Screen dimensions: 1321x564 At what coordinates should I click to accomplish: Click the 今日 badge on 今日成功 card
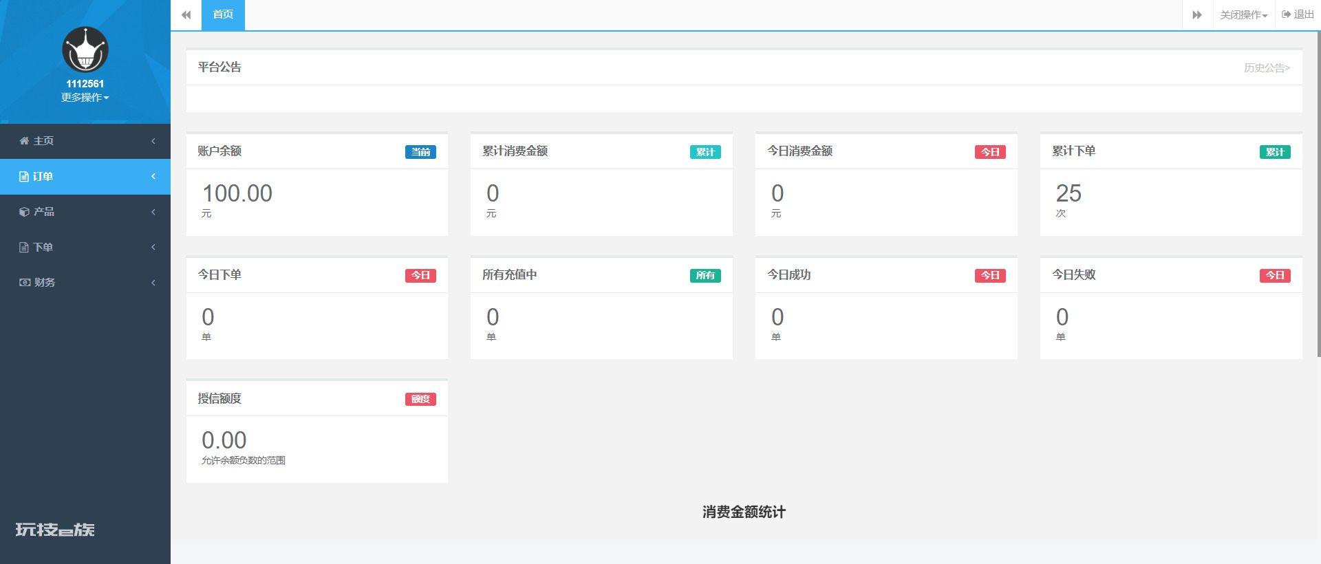990,275
